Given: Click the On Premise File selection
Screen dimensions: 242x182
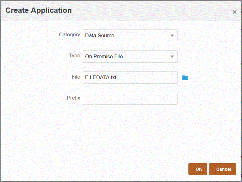Looking at the screenshot, I should point(104,57).
